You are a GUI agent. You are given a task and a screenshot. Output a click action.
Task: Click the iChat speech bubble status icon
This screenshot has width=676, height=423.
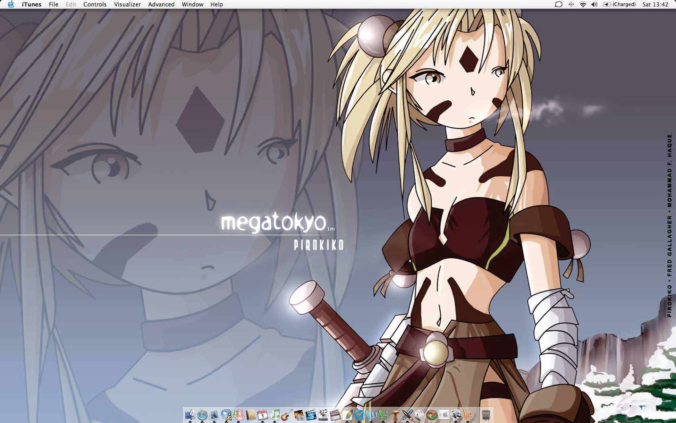[x=559, y=4]
